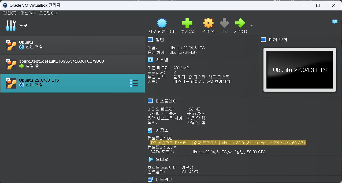Open the 파일(F) menu
The height and width of the screenshot is (183, 342).
tap(10, 13)
